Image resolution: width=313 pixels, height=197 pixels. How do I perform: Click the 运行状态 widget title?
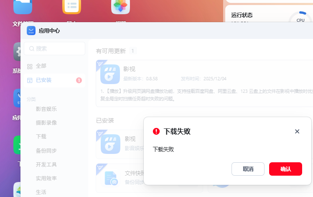coord(242,15)
